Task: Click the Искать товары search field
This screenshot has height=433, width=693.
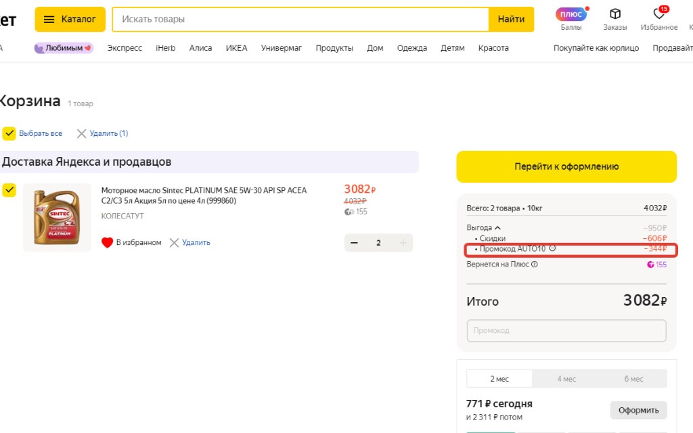Action: (300, 20)
